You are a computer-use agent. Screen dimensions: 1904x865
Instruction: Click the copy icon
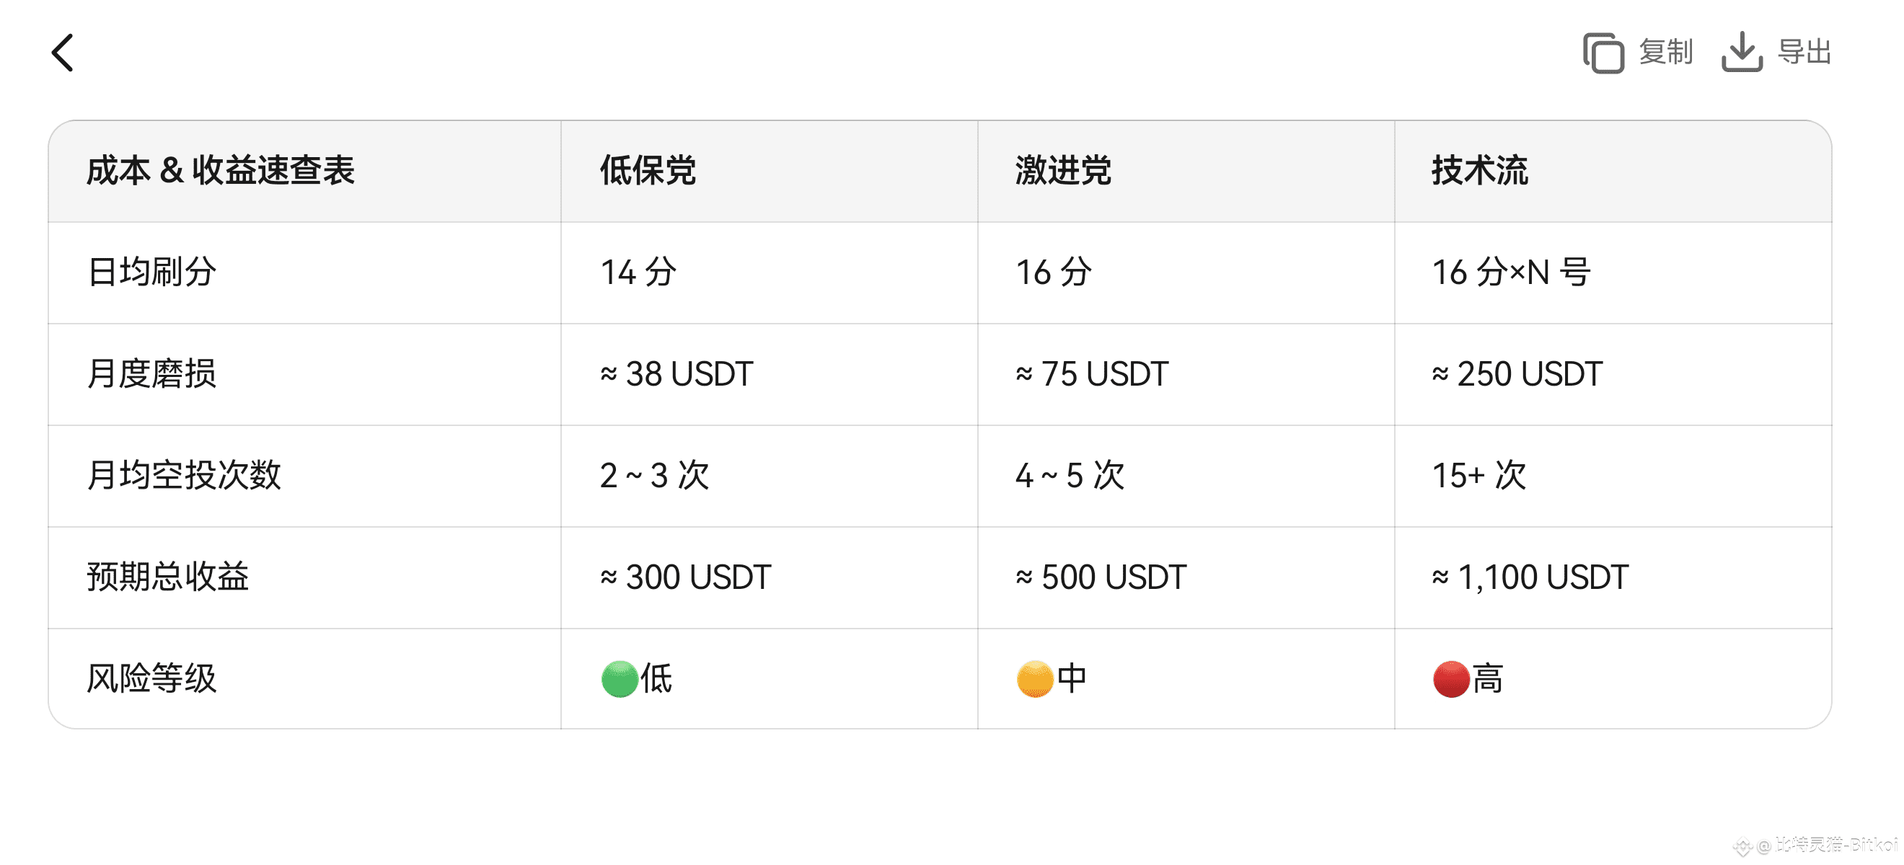[1603, 53]
